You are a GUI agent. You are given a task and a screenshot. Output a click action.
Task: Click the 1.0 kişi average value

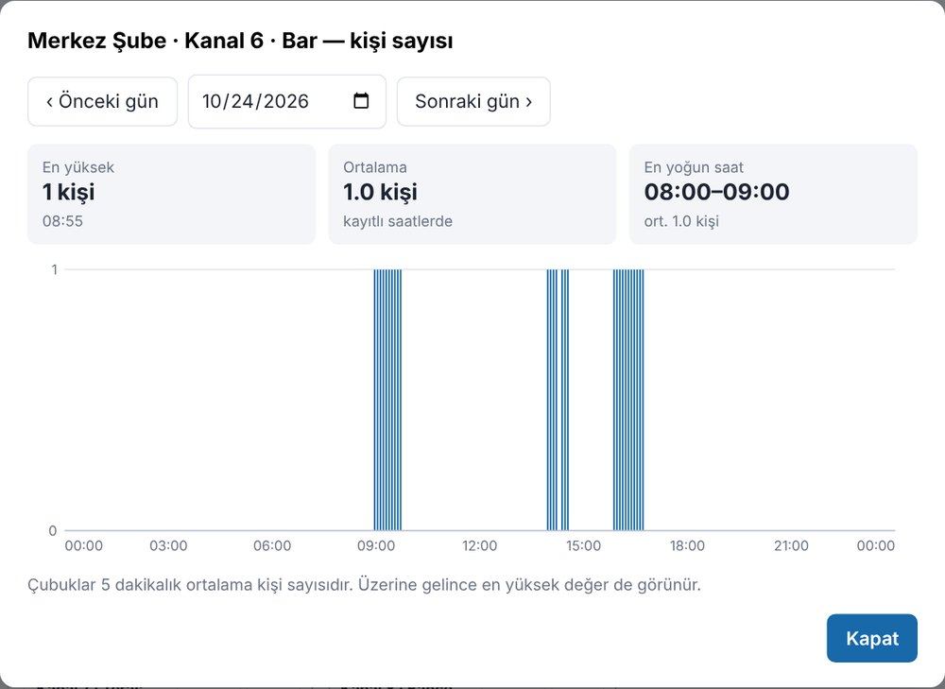pos(380,192)
